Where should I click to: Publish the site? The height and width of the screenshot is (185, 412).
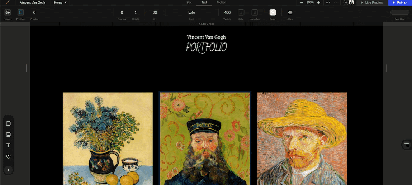[x=400, y=3]
